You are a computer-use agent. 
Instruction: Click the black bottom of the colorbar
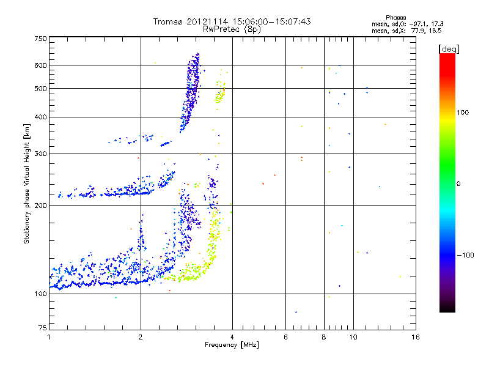point(447,308)
